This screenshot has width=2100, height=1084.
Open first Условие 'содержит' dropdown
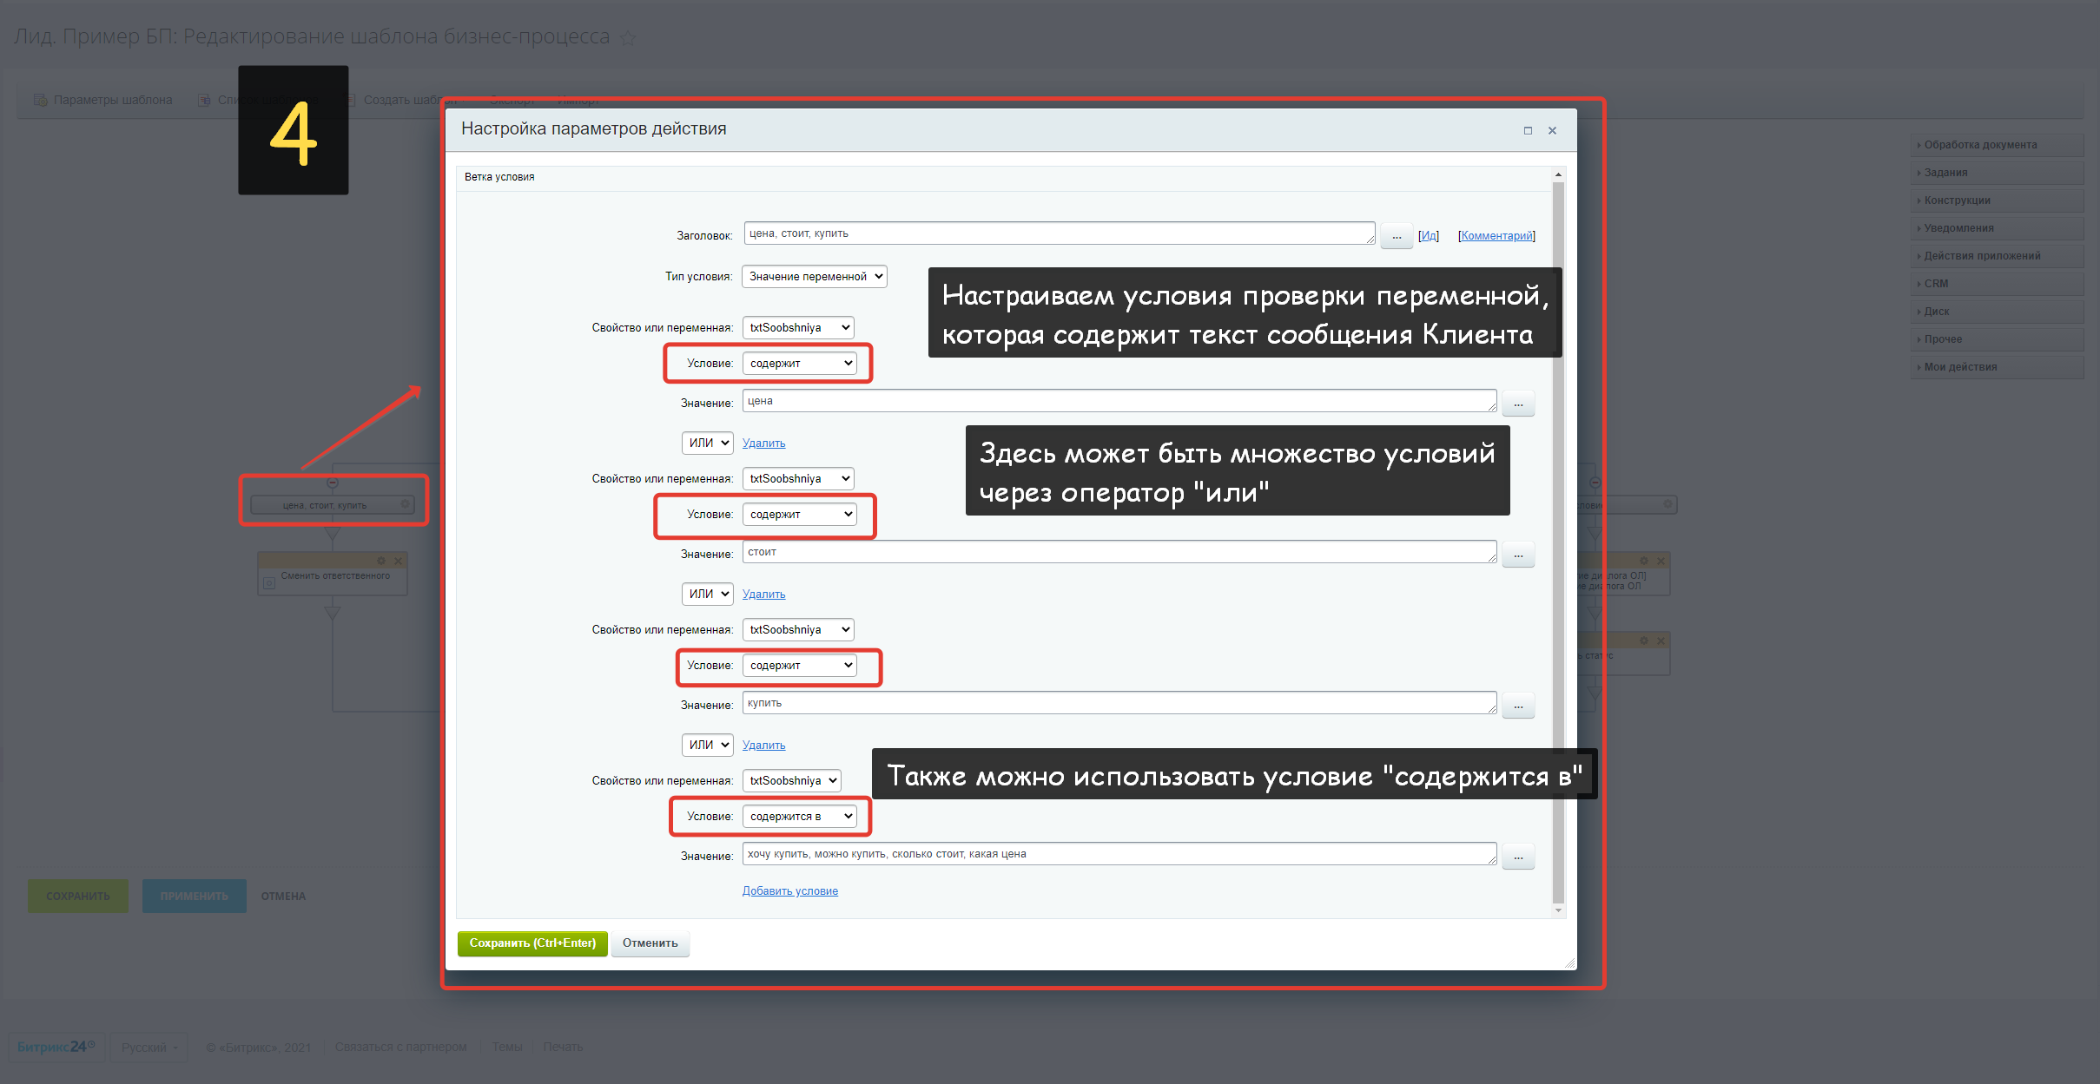click(x=799, y=364)
